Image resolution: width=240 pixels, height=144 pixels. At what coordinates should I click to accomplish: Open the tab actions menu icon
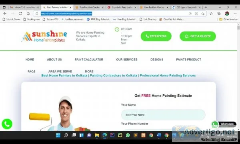(x=4, y=7)
